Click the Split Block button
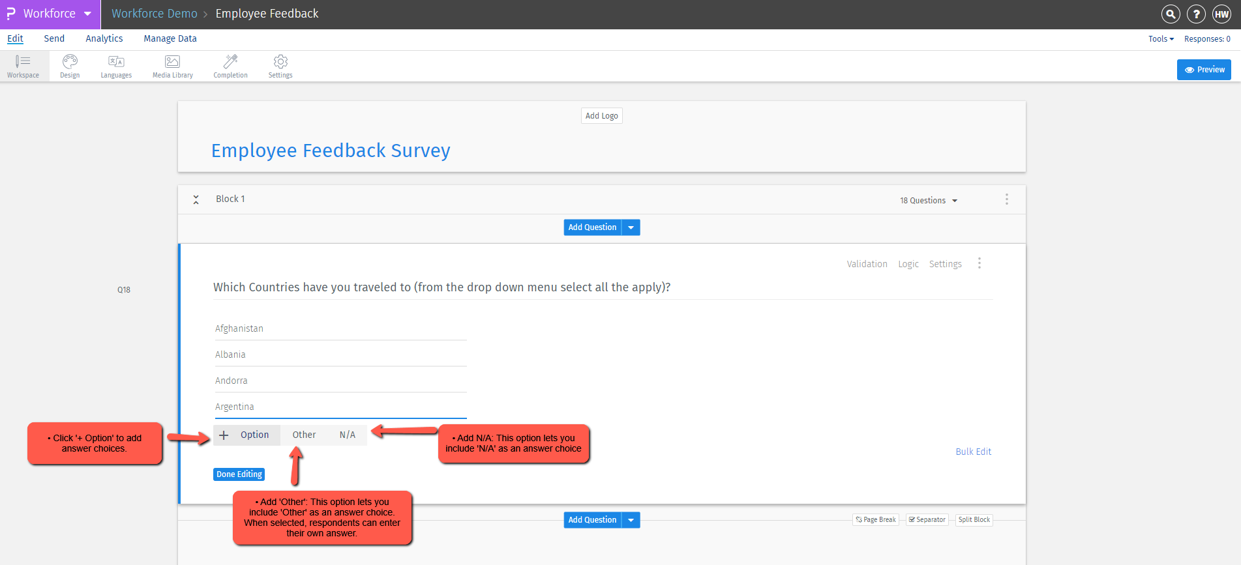 tap(974, 520)
